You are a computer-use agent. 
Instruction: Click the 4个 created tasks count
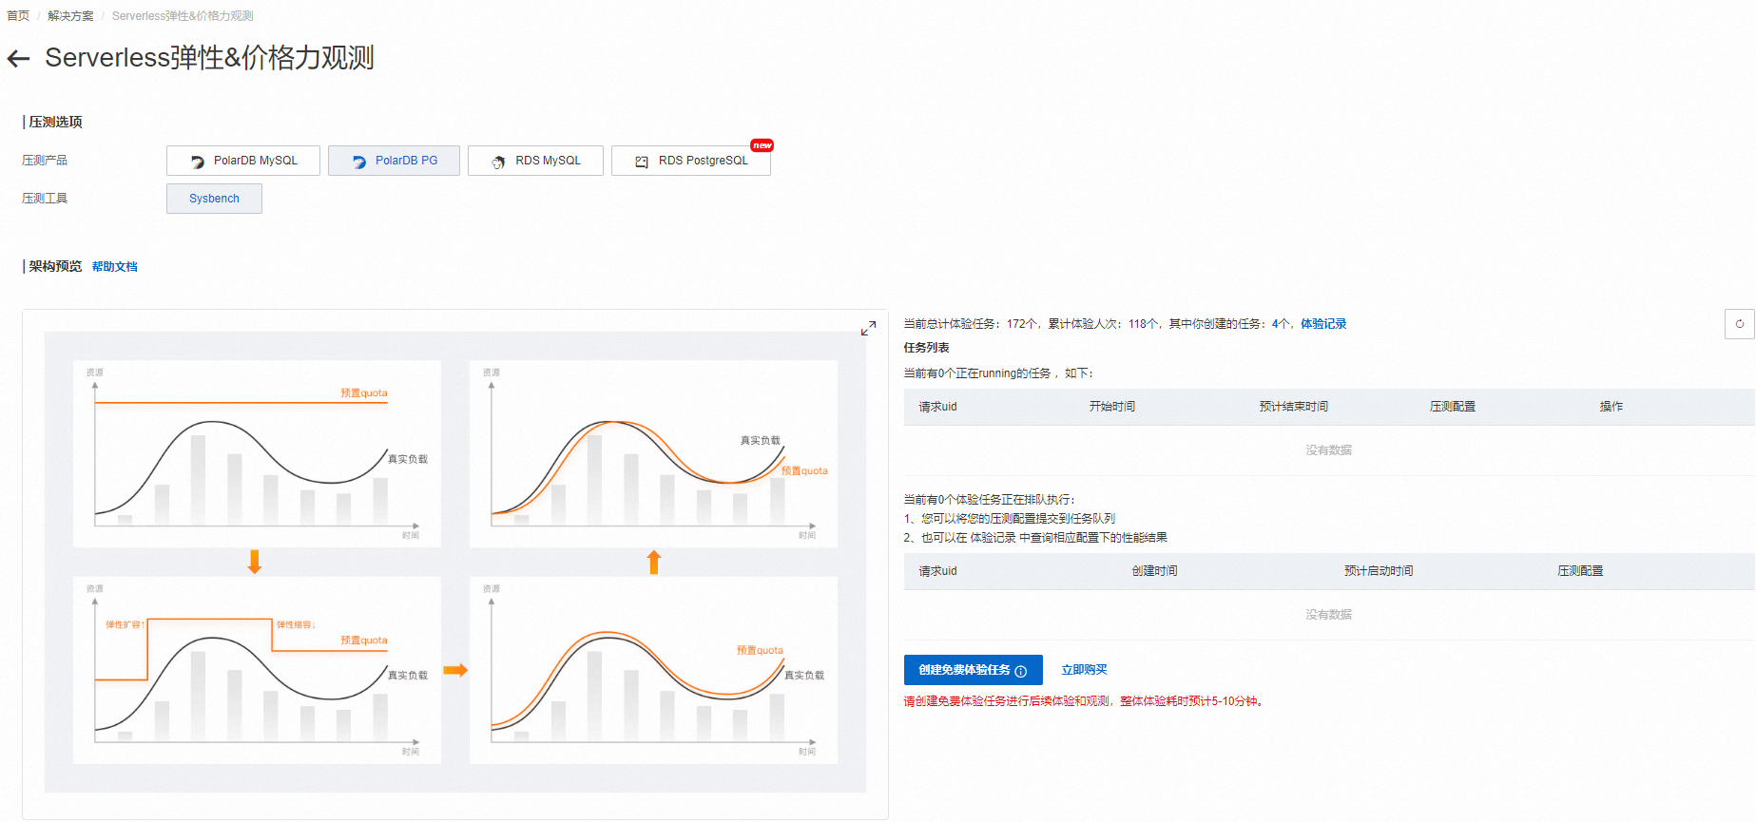coord(1281,324)
